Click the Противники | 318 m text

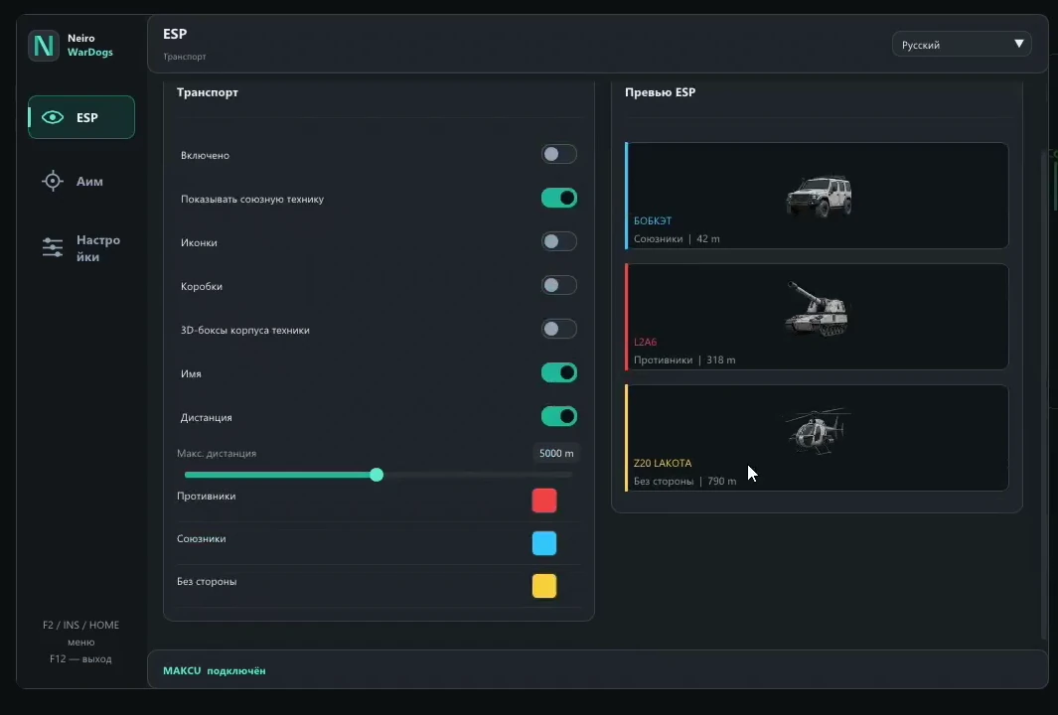click(684, 360)
